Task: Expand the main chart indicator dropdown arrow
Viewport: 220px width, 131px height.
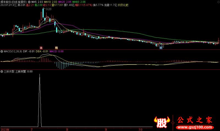Action: point(29,2)
